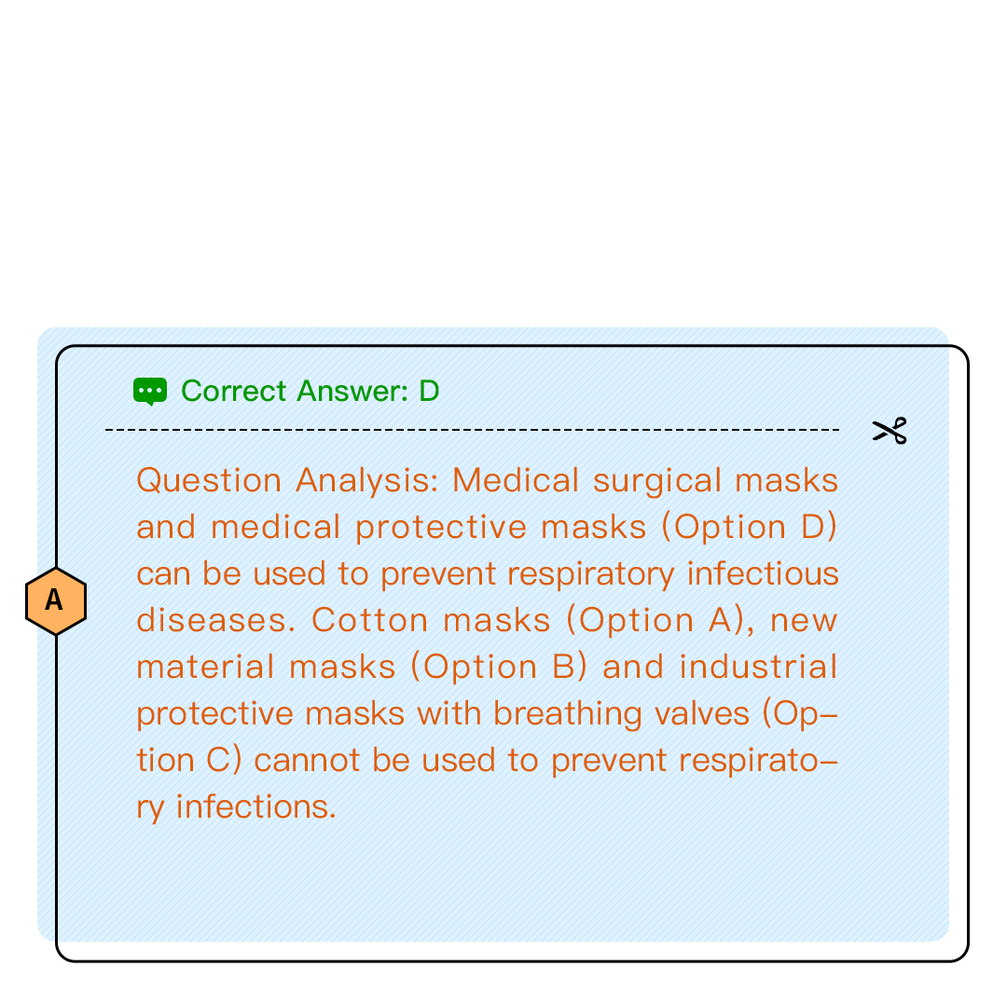Click the "Correct Answer: D" label
Screen dimensions: 1007x993
(310, 392)
